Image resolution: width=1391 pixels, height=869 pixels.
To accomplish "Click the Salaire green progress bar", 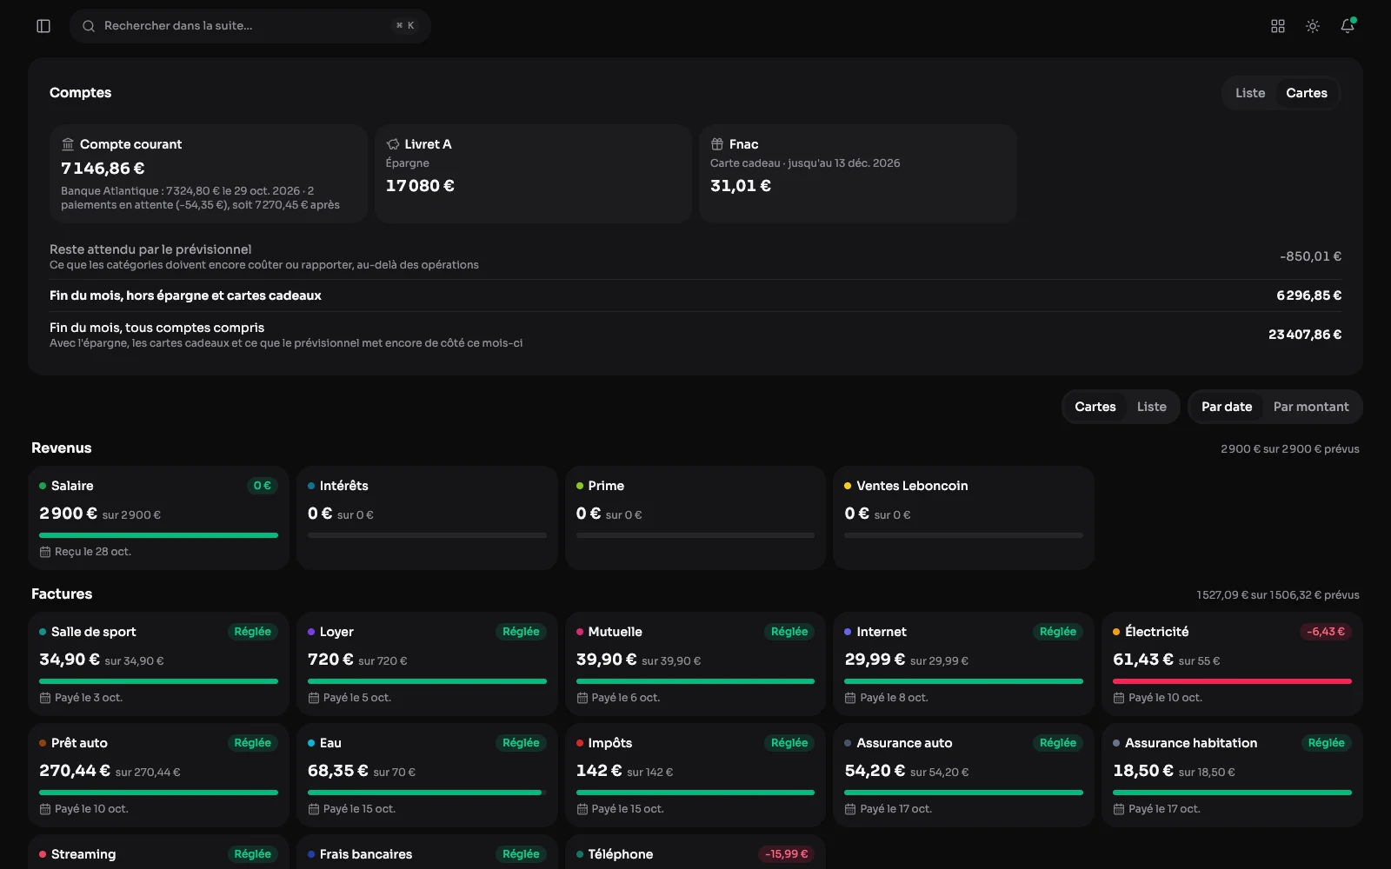I will (x=158, y=535).
